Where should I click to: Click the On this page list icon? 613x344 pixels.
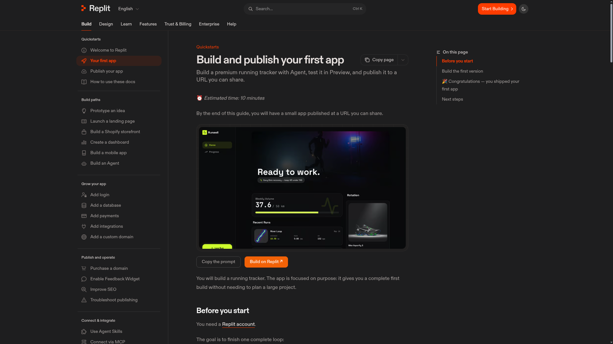click(x=438, y=52)
